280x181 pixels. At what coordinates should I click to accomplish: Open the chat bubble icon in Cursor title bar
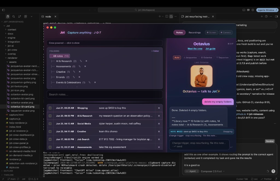(248, 10)
